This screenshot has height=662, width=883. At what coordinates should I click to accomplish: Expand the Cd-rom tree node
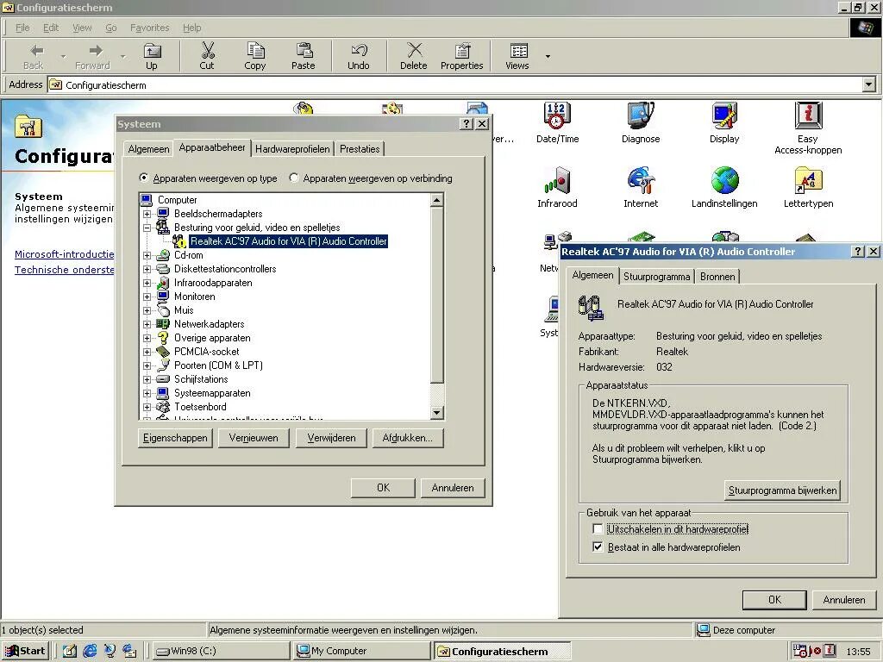[147, 255]
